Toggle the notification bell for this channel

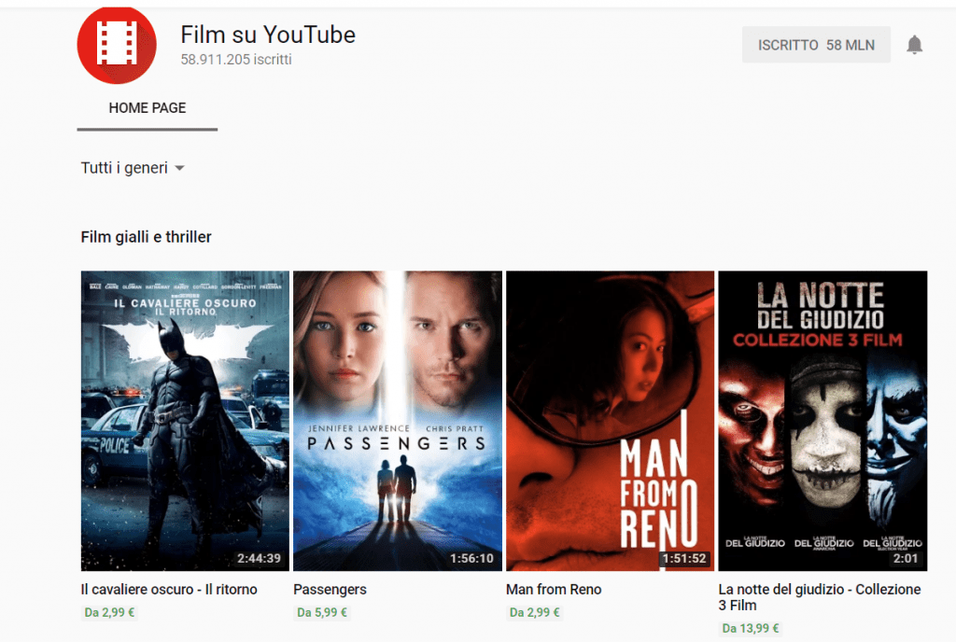pyautogui.click(x=914, y=45)
